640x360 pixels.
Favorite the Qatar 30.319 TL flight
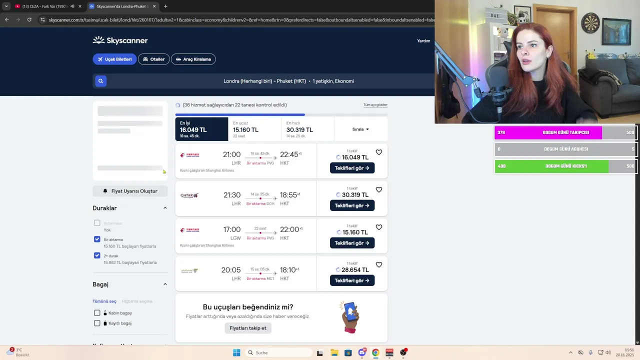point(379,189)
